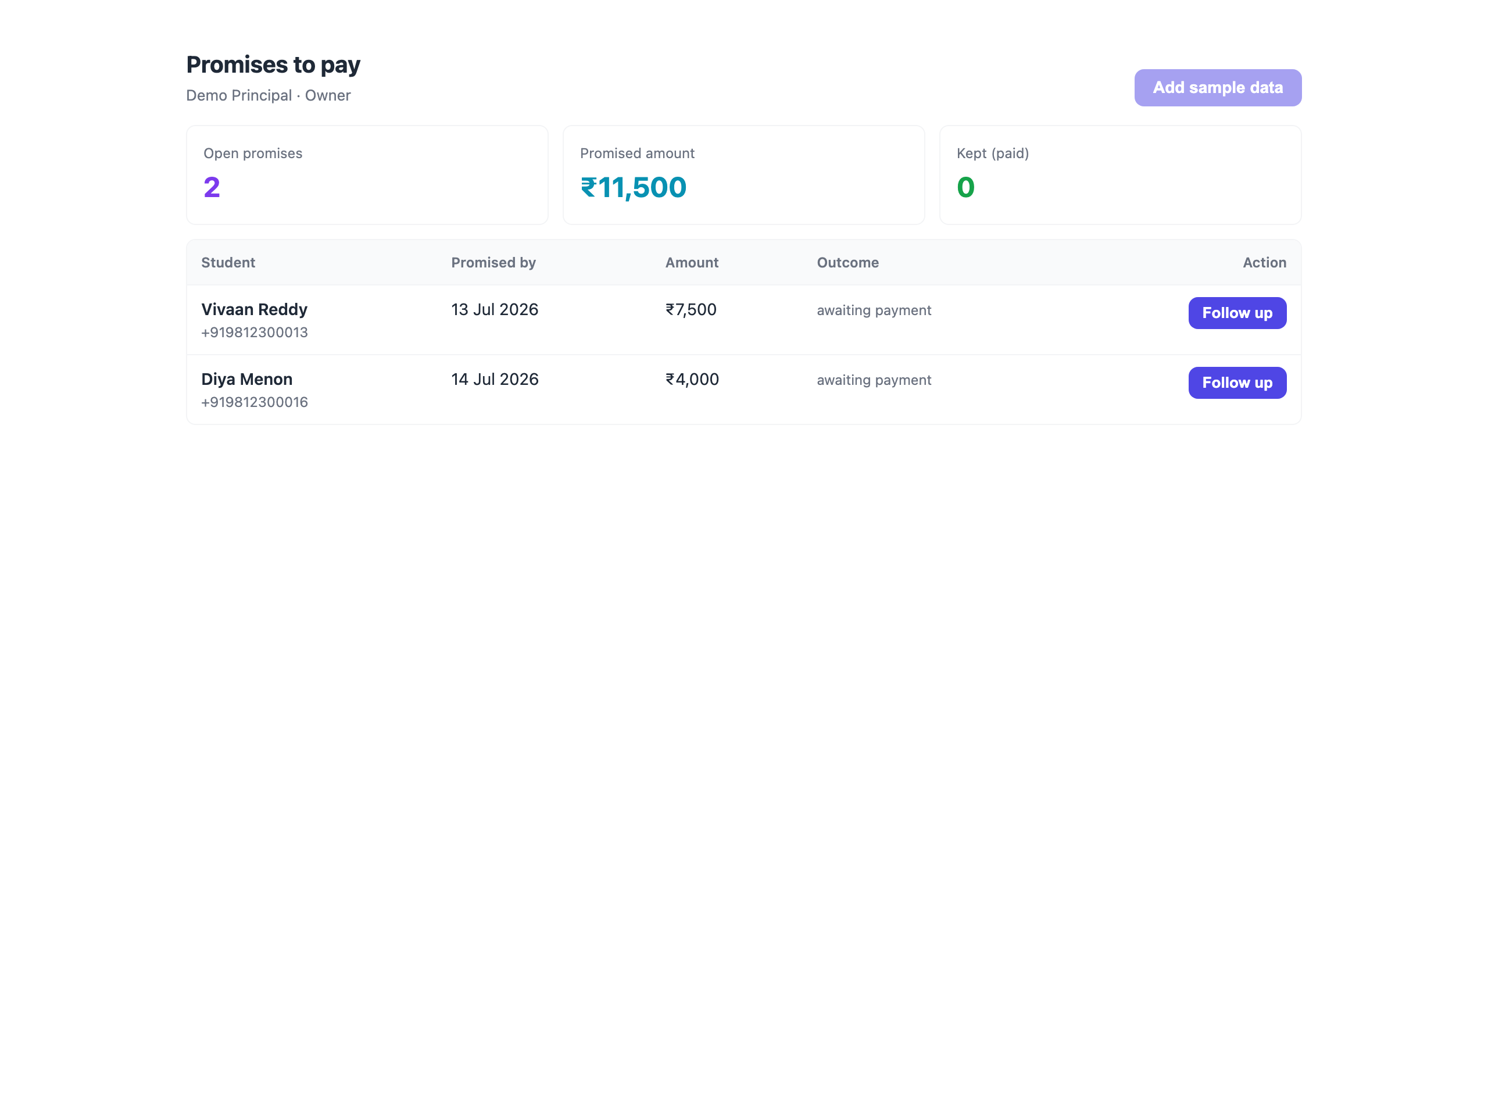
Task: Click the Action column header
Action: (x=1264, y=262)
